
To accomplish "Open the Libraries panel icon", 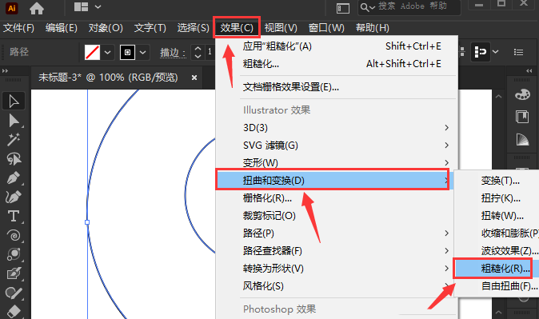I will pos(522,117).
